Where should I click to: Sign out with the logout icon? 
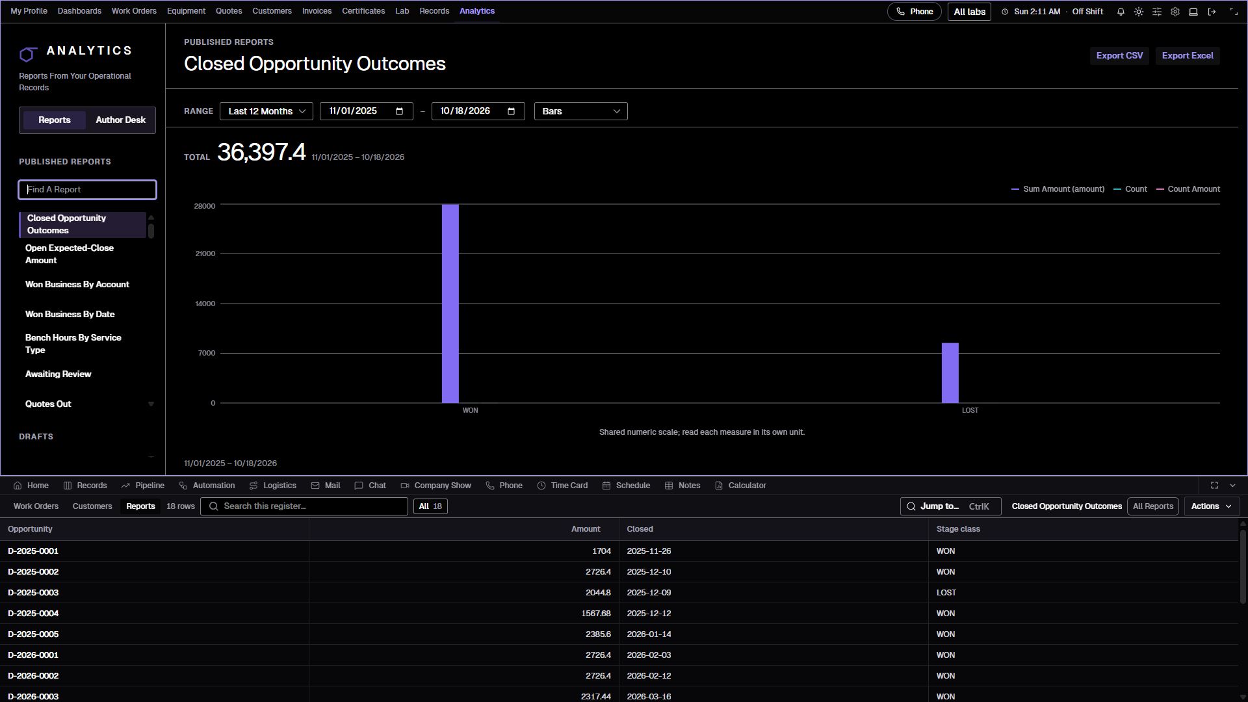pos(1212,12)
